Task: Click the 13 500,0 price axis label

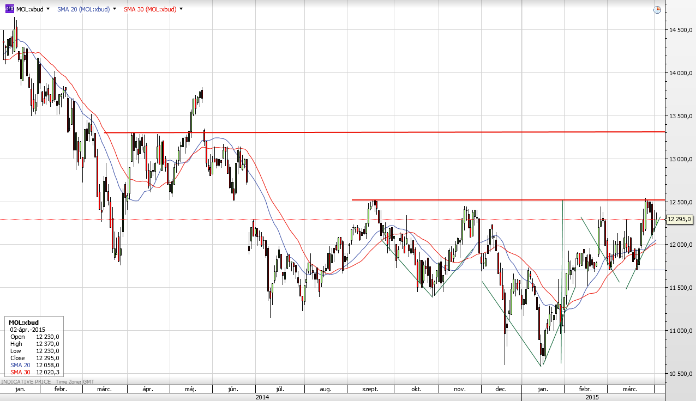Action: pos(681,116)
